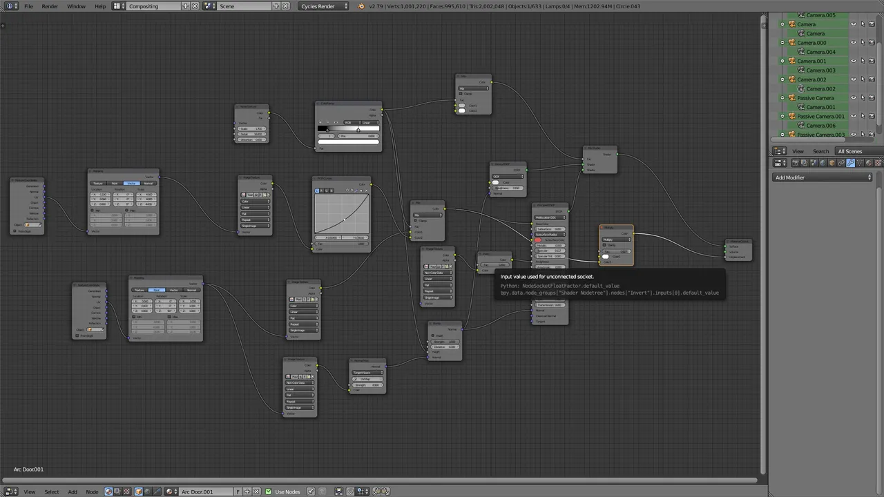Hide Camera.002 object in viewport
This screenshot has width=884, height=497.
(854, 79)
